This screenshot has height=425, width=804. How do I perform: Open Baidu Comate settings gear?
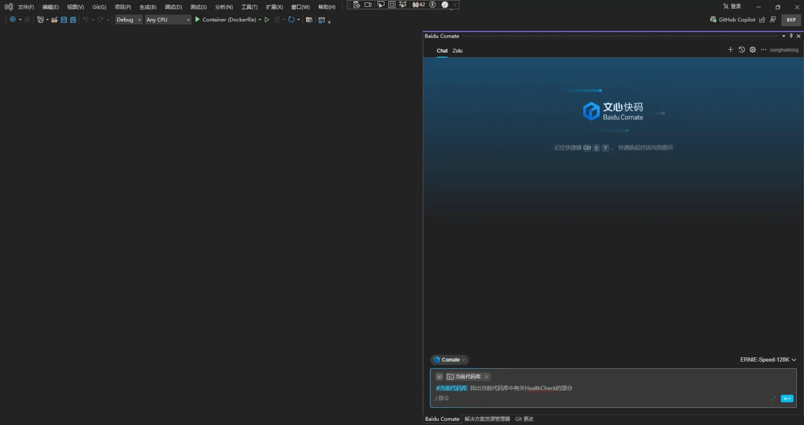pos(752,50)
